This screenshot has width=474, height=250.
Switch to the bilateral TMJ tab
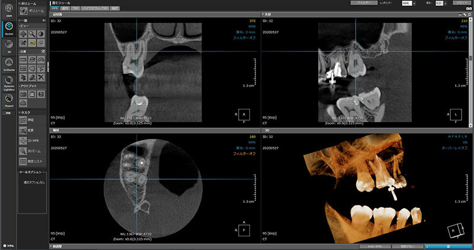coord(95,8)
